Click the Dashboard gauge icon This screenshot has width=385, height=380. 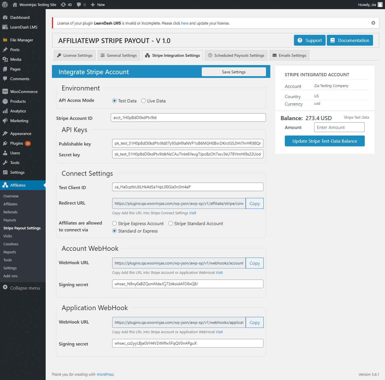pos(5,17)
